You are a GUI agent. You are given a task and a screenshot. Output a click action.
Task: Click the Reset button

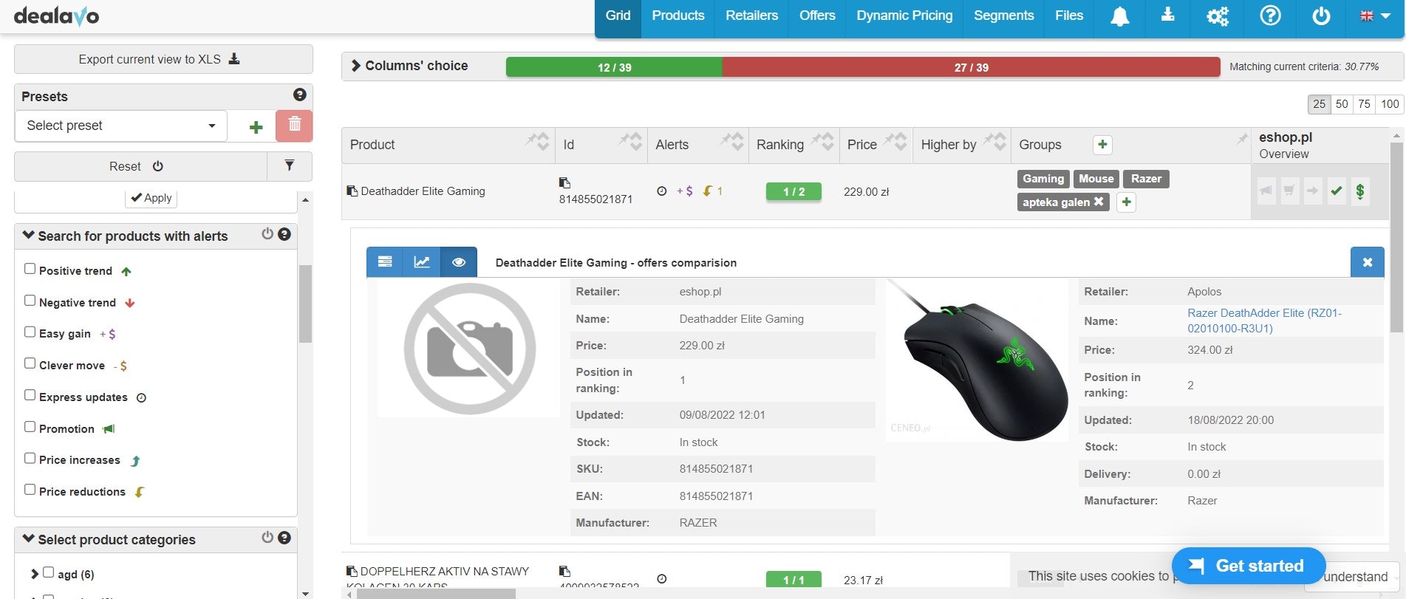tap(140, 166)
